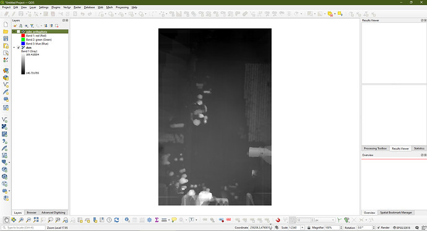Click the Refresh map icon

point(116,220)
